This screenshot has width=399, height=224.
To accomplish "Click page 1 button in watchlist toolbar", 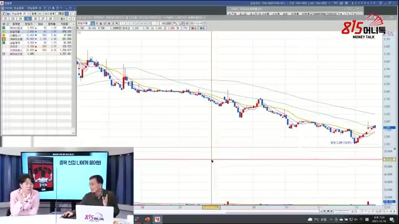I will [x=67, y=14].
